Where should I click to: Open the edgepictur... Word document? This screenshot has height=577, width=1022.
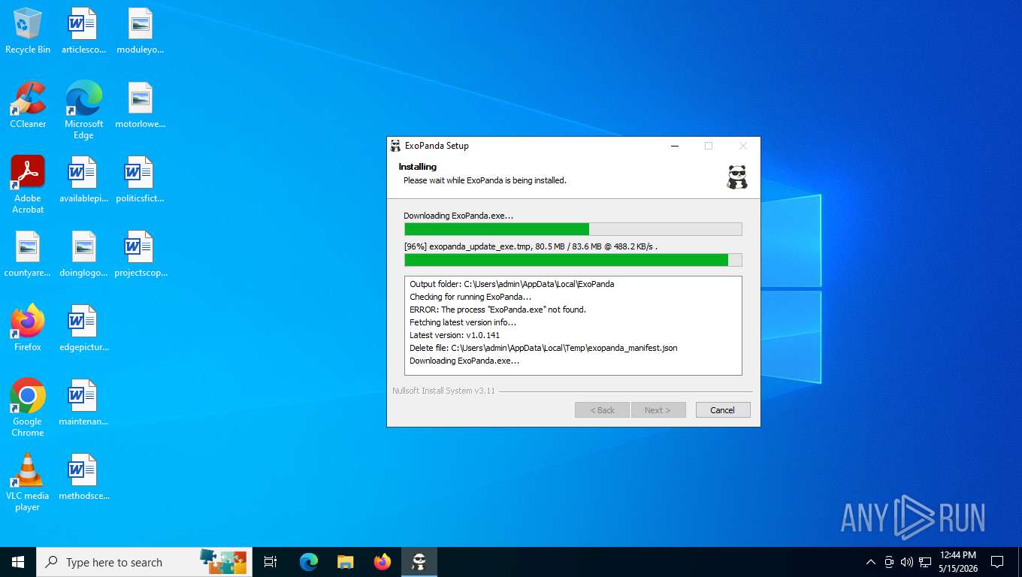coord(83,328)
